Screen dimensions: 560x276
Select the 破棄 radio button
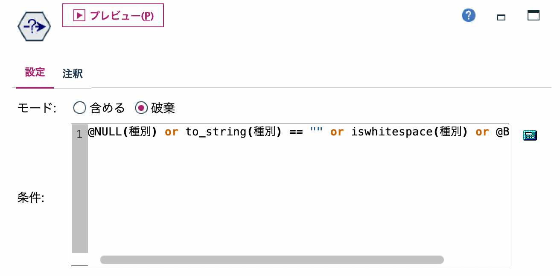(x=141, y=108)
